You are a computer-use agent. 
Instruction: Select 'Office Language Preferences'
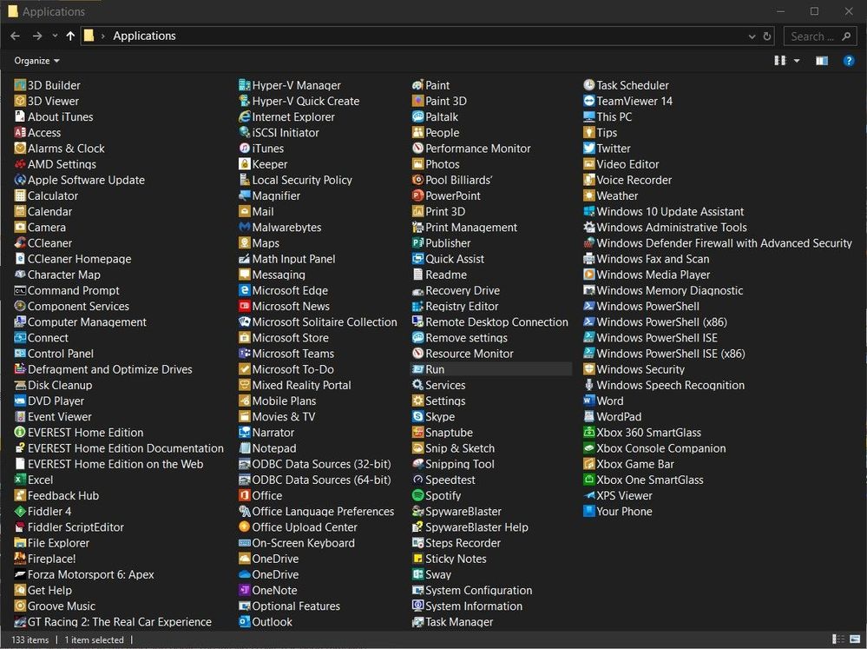click(316, 512)
